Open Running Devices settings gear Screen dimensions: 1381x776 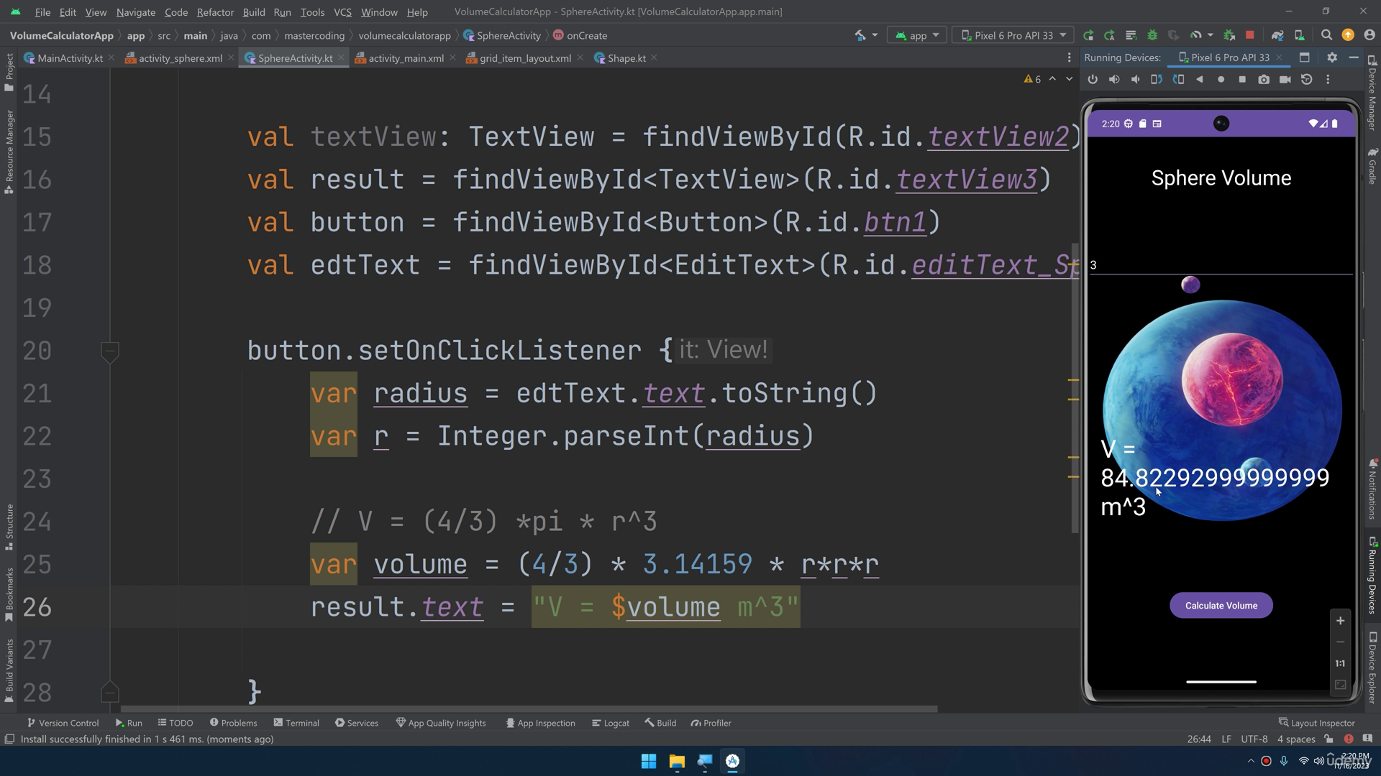1332,57
